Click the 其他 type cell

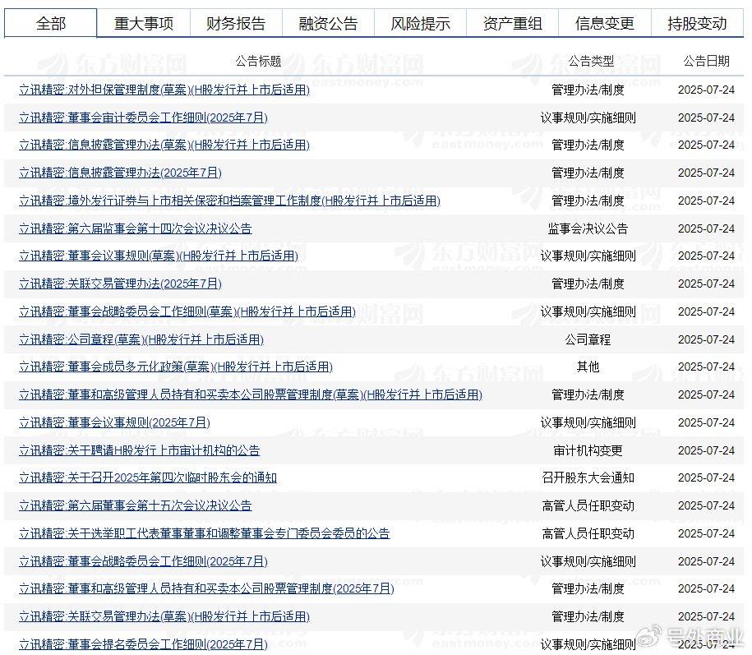click(x=588, y=367)
